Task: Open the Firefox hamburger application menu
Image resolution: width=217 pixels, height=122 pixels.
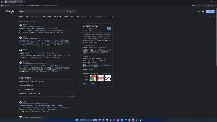Action: coord(215,6)
